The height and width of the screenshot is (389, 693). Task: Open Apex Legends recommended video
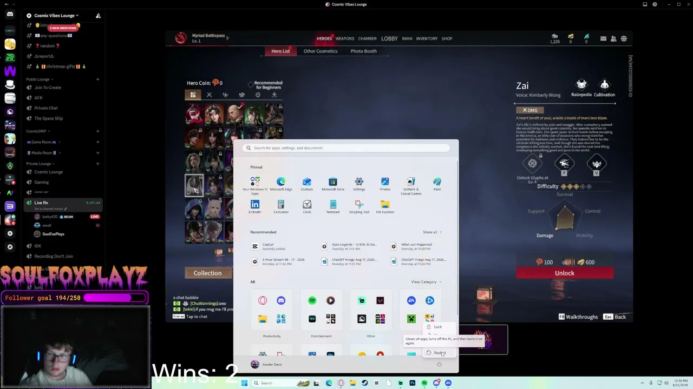[349, 246]
